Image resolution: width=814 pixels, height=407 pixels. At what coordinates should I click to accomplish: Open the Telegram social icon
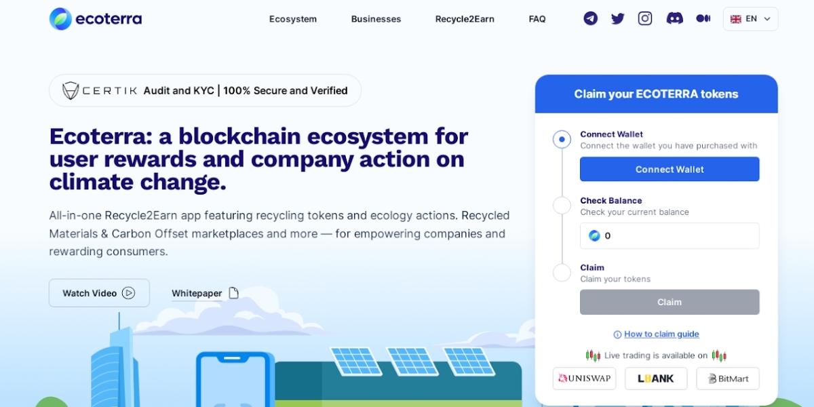point(591,18)
